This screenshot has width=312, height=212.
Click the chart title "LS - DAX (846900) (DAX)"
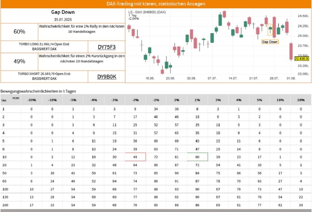147,12
